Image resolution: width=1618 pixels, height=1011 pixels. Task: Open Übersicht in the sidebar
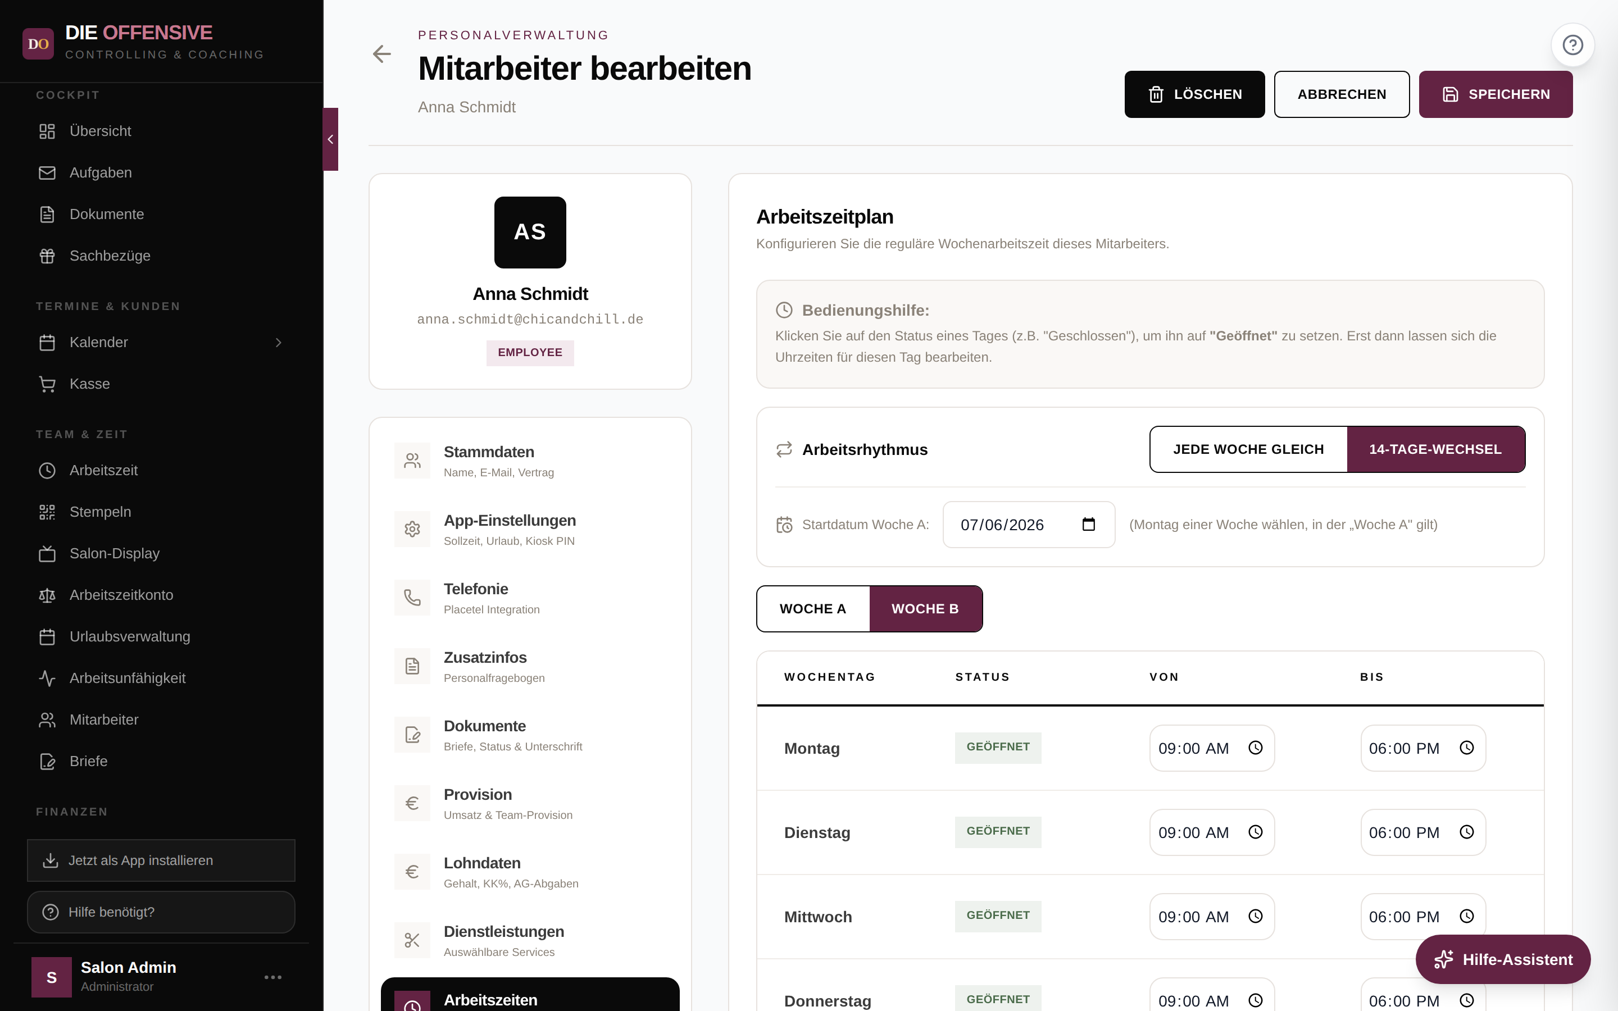161,131
